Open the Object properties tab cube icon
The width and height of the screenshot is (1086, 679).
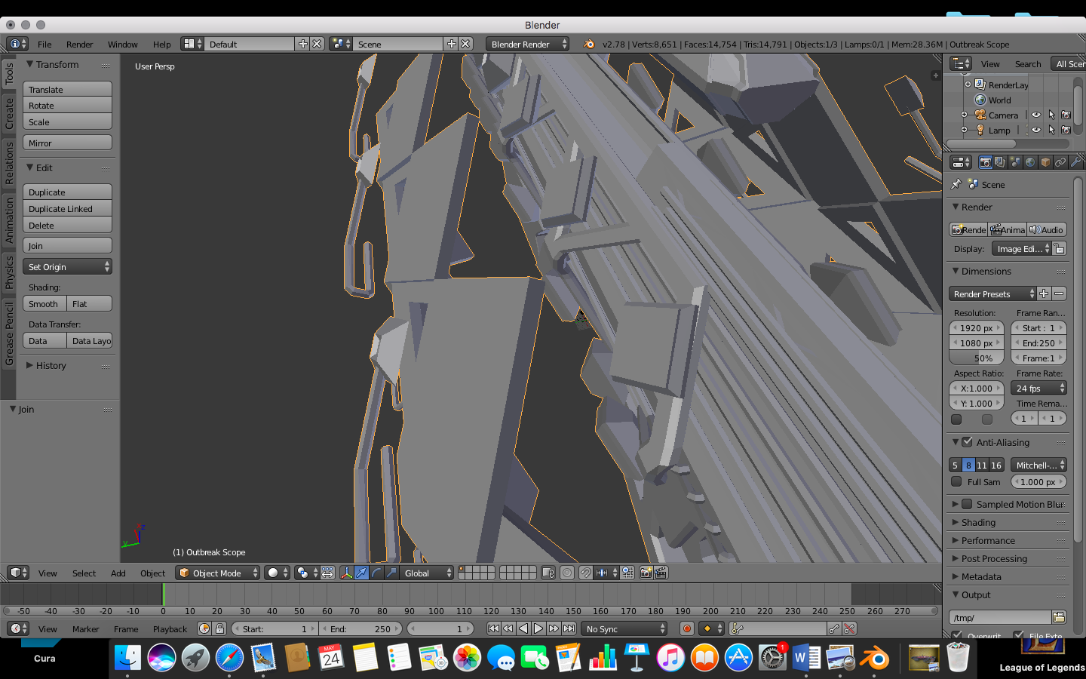tap(1045, 162)
